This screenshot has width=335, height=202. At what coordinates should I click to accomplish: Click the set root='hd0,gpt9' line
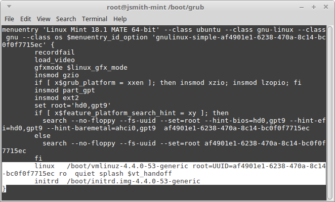tap(73, 106)
